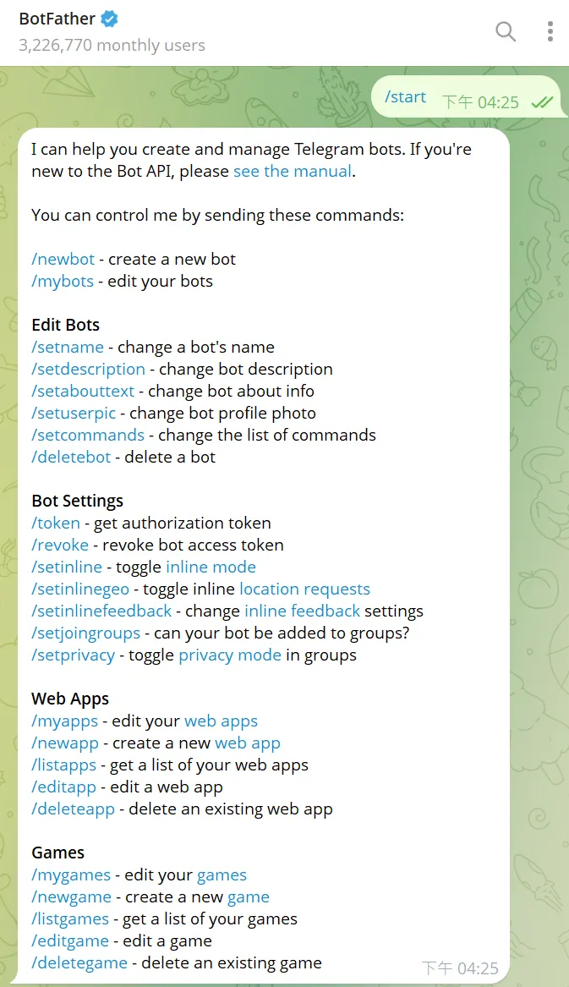This screenshot has width=569, height=987.
Task: Select the /mybots command
Action: pos(63,281)
